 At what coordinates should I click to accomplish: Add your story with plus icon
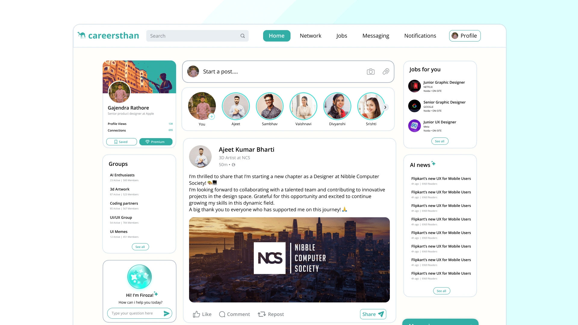(212, 116)
